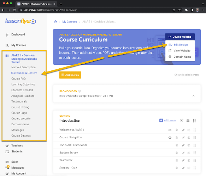Toggle visibility eye for Welcome to AIARE 1
This screenshot has width=206, height=176.
tap(170, 130)
